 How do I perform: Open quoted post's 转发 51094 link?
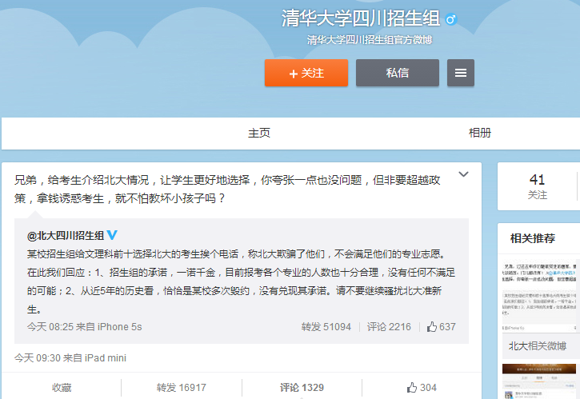point(326,326)
